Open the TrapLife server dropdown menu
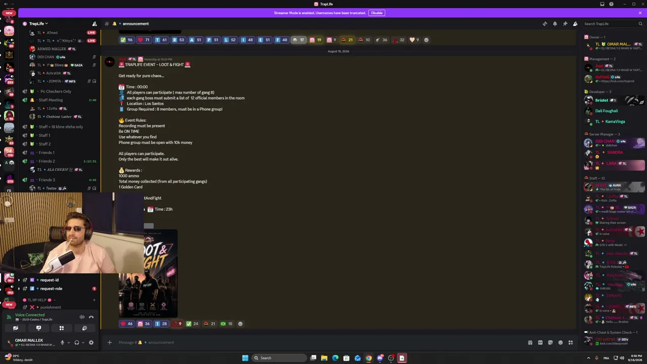This screenshot has width=647, height=364. [38, 24]
